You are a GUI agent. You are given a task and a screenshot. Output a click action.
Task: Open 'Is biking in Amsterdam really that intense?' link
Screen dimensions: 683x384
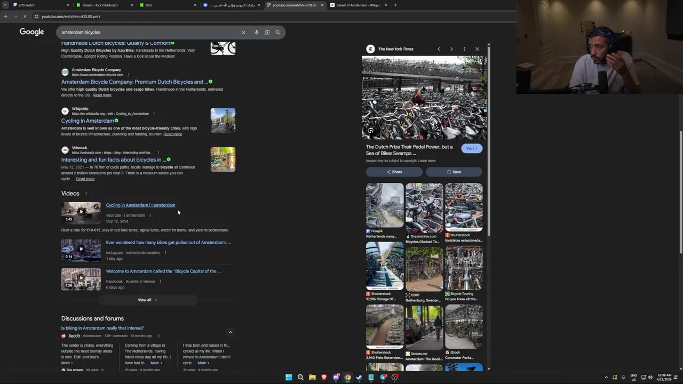(x=102, y=328)
